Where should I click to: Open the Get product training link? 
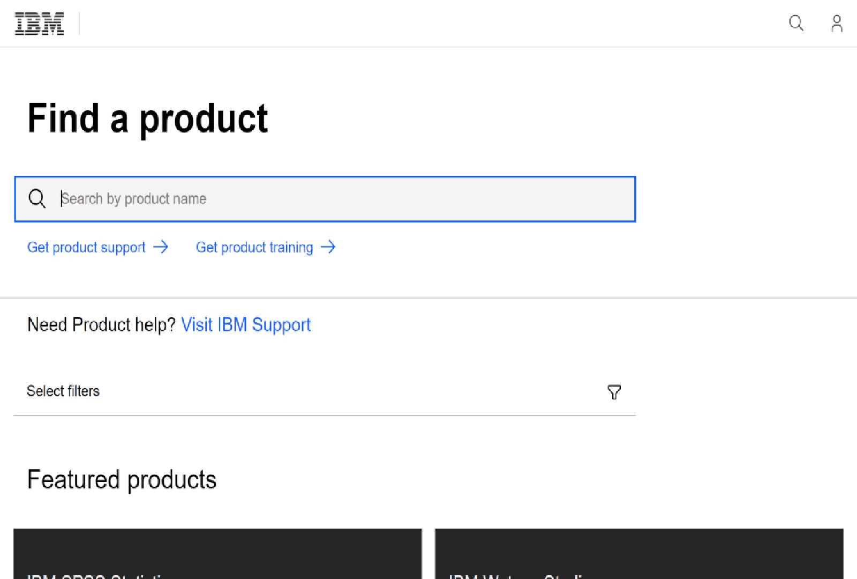(x=254, y=247)
